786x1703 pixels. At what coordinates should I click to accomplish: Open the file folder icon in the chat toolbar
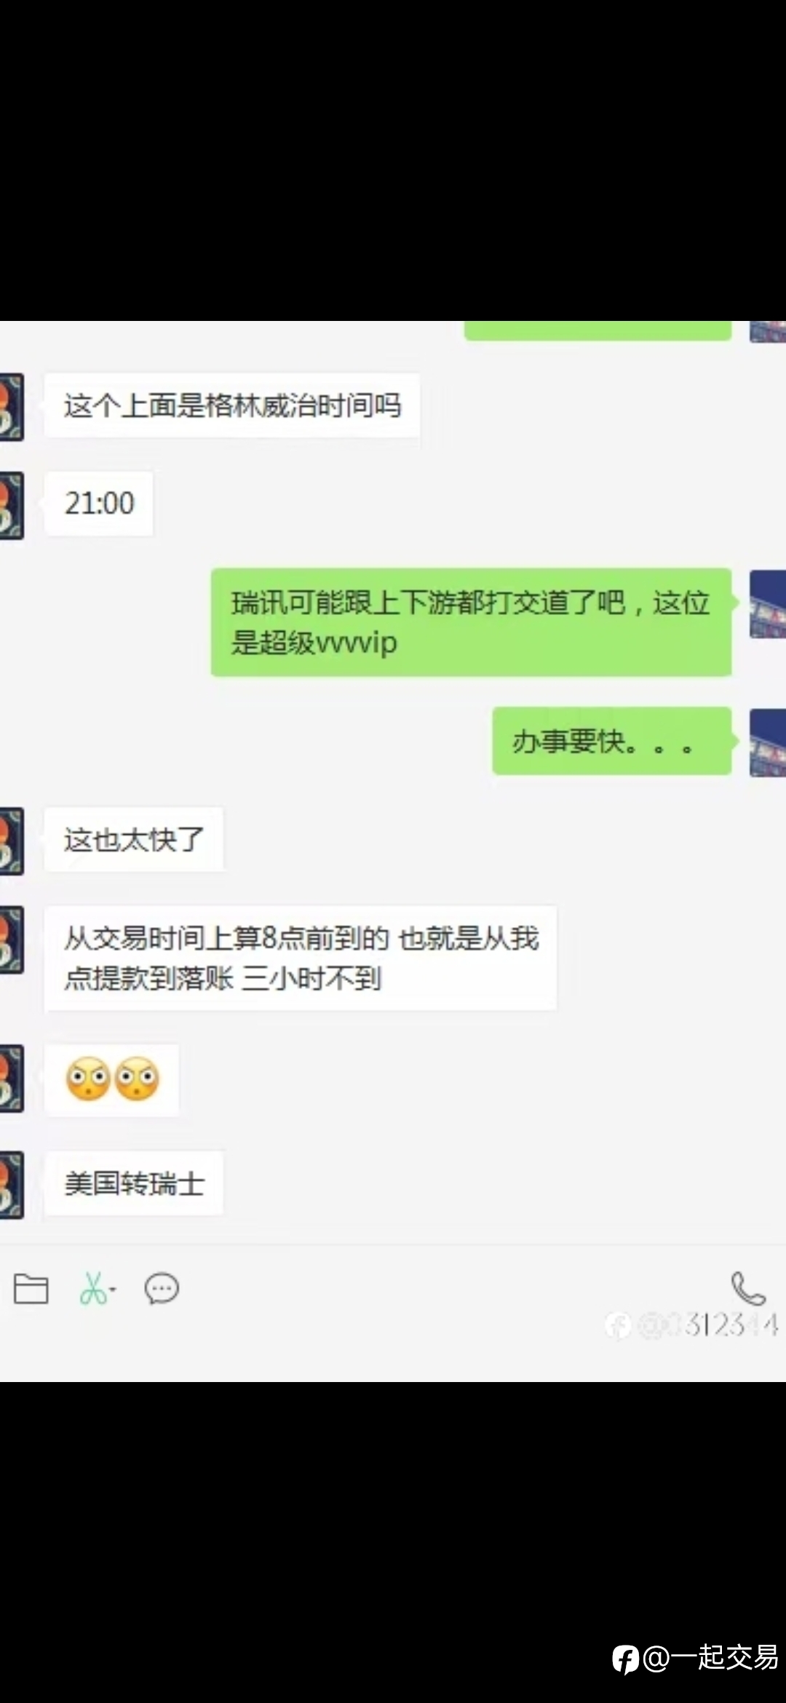[31, 1289]
